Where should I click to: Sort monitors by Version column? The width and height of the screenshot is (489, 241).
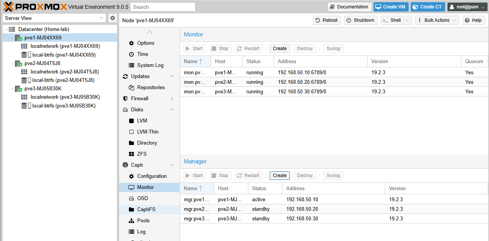click(414, 62)
